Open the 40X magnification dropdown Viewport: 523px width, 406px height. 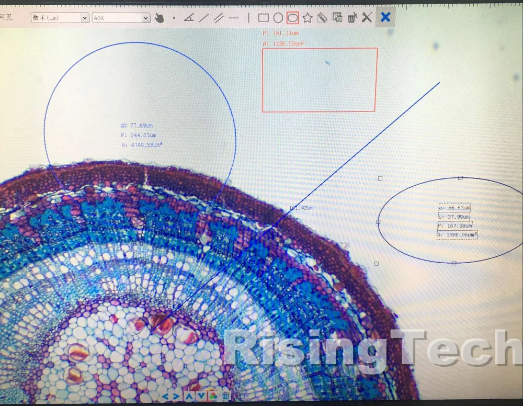click(121, 18)
